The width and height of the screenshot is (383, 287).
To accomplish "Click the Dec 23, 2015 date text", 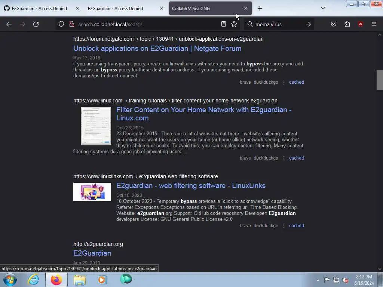I will coord(130,128).
